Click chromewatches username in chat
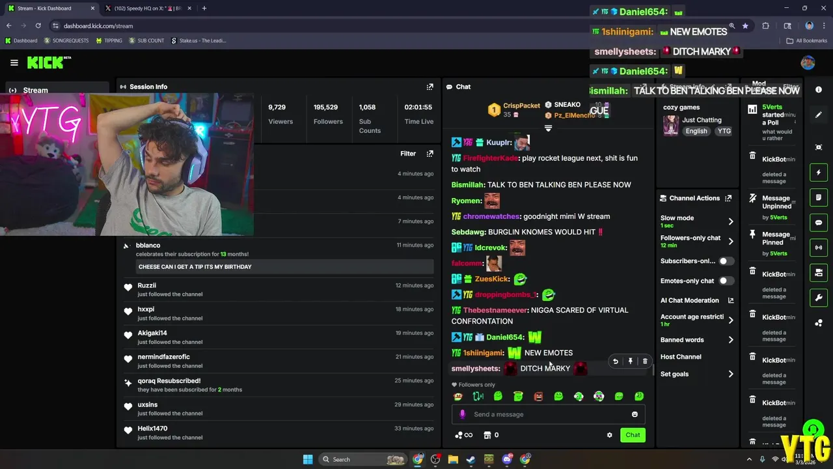Image resolution: width=833 pixels, height=469 pixels. (x=491, y=216)
